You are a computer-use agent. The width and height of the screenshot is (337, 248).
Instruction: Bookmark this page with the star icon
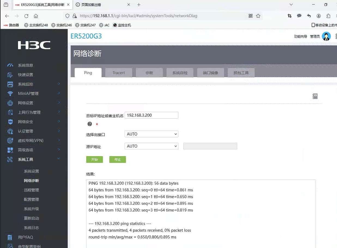pyautogui.click(x=258, y=16)
